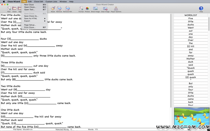The image size is (210, 131).
Task: Select 'four' in the wordlist
Action: tap(191, 90)
